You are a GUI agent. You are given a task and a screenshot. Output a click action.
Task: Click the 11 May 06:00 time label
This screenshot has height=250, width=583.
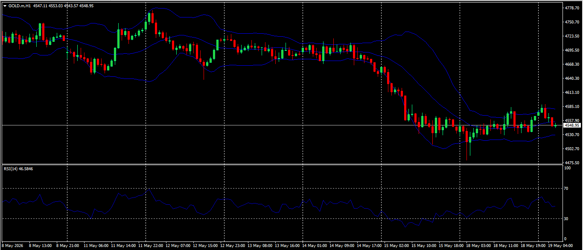click(96, 246)
